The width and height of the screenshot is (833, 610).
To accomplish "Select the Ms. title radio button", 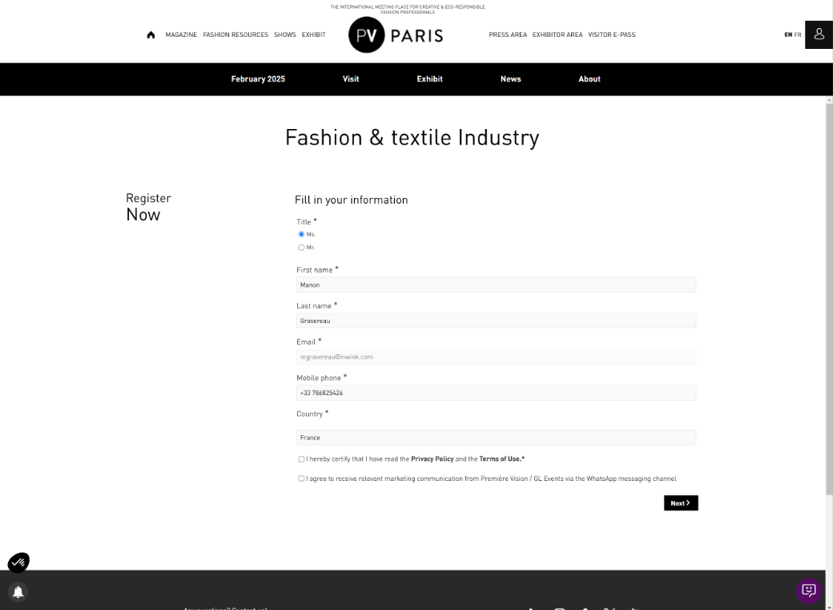I will [301, 234].
